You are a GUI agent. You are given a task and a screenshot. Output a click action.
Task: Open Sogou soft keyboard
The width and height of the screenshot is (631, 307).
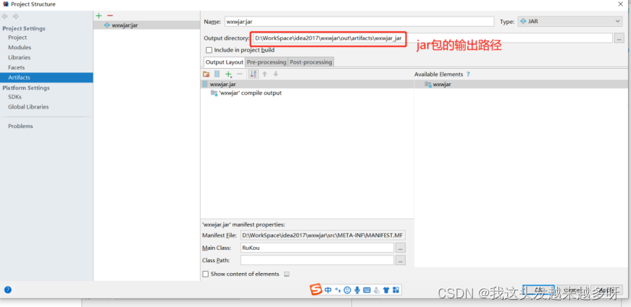coord(367,290)
